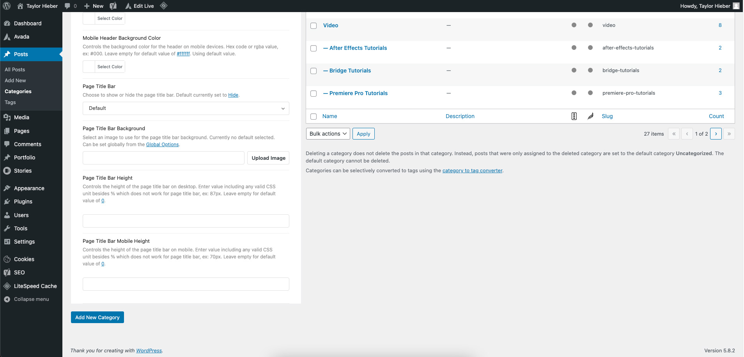Open color picker for Mobile Header Background Color

click(104, 67)
